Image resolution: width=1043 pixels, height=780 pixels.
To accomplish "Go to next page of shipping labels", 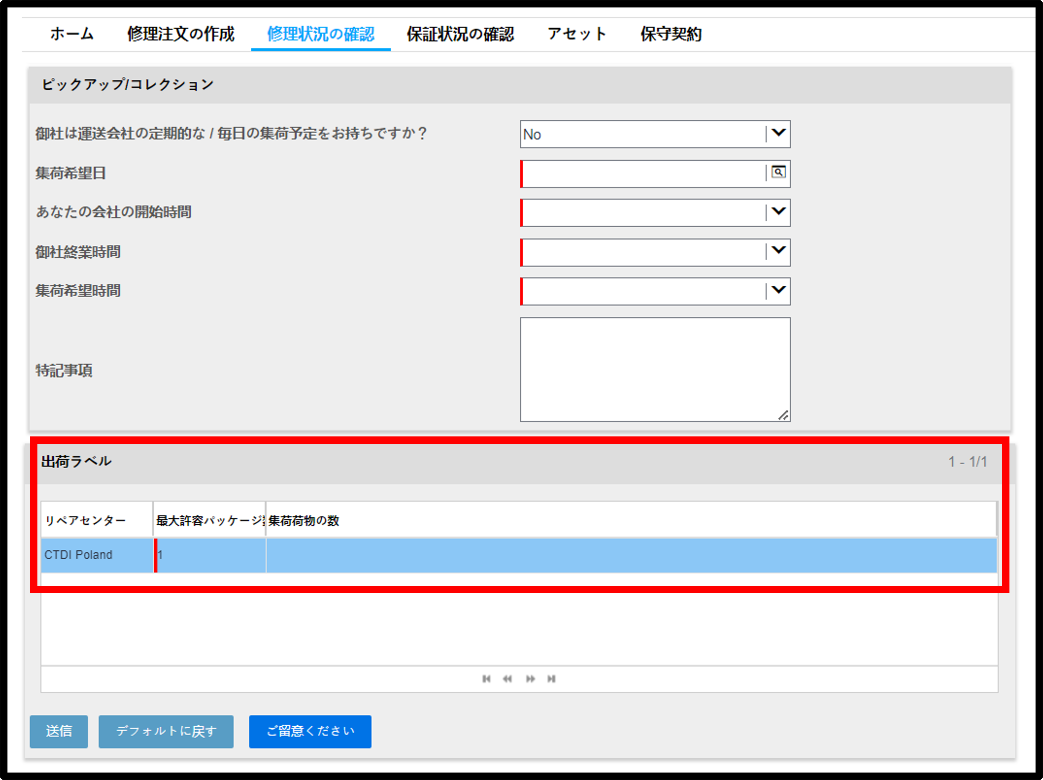I will tap(530, 679).
